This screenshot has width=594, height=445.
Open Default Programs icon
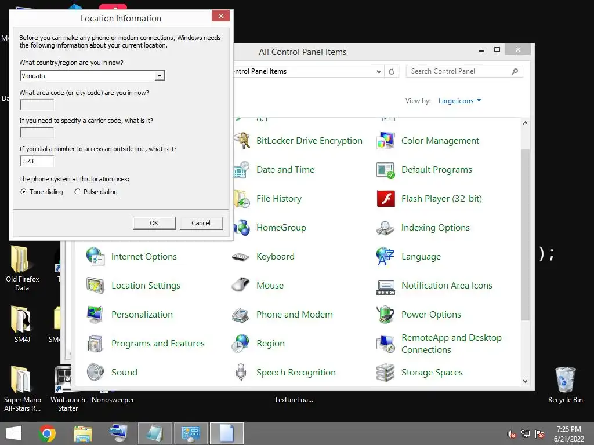click(386, 170)
